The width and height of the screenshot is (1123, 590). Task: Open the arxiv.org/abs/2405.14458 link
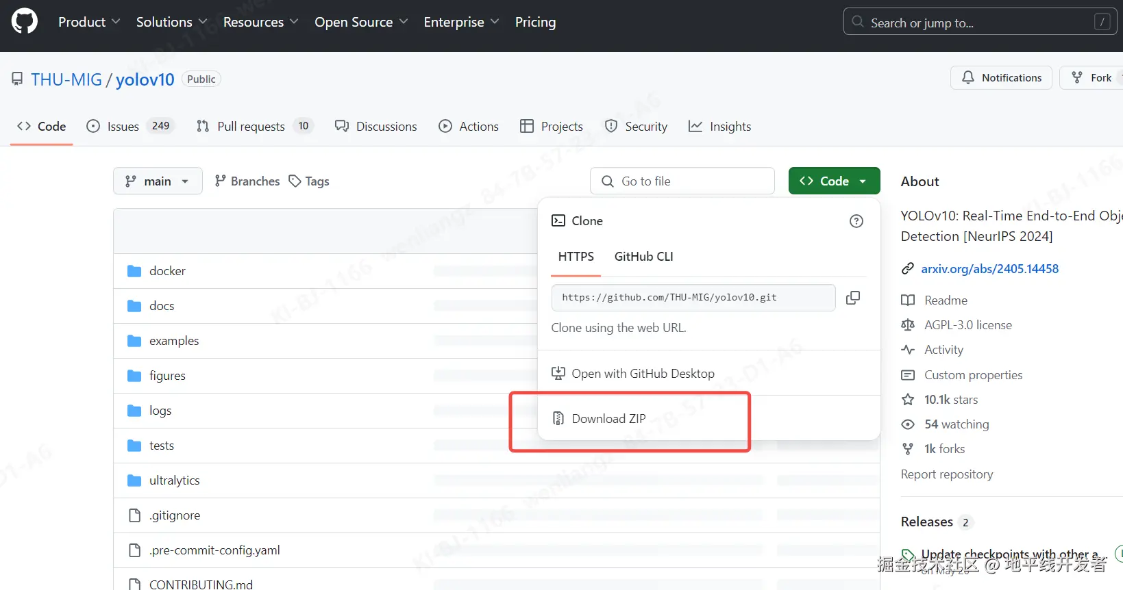pyautogui.click(x=989, y=268)
